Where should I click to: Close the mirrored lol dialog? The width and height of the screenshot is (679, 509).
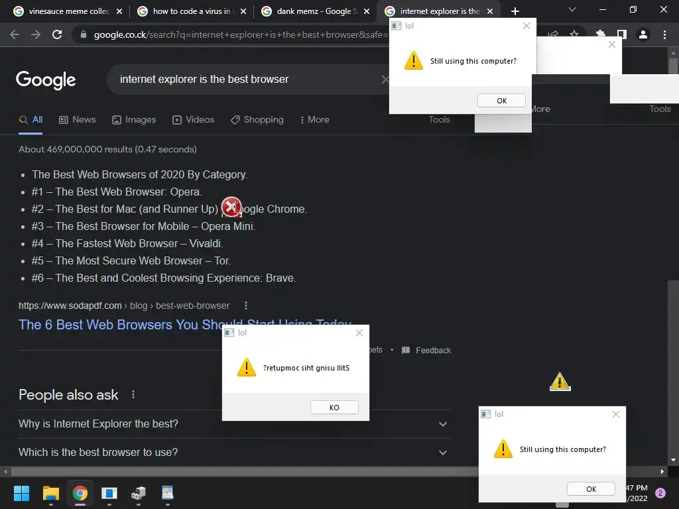(359, 333)
